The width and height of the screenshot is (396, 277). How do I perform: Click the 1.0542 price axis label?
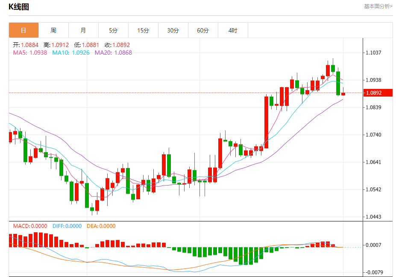coord(373,189)
